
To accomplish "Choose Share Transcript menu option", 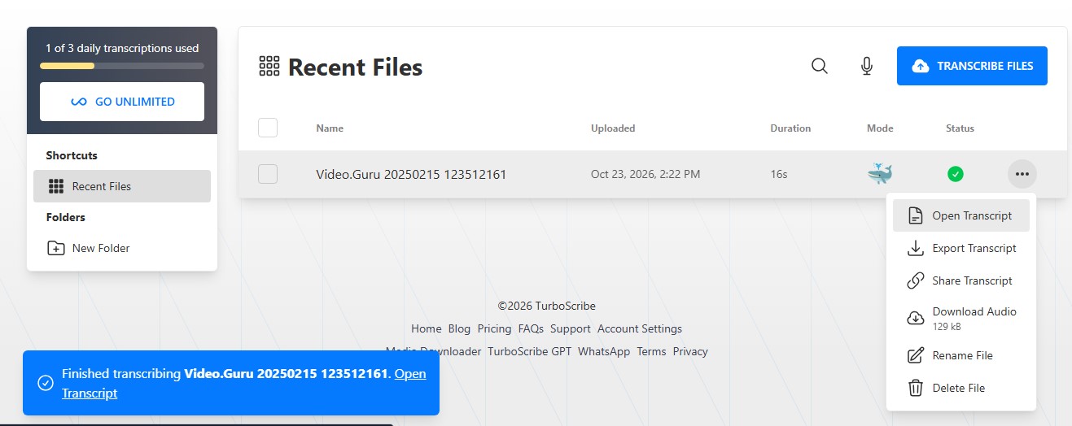I will [960, 280].
